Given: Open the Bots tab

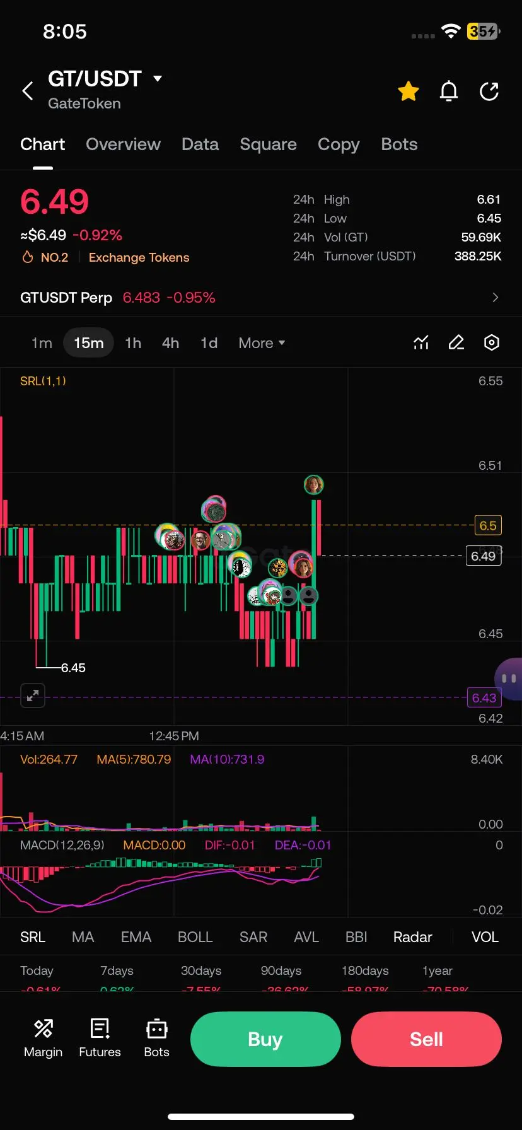Looking at the screenshot, I should point(399,144).
